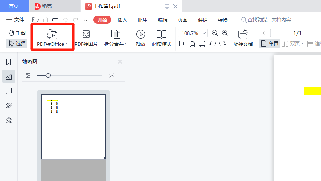Open the comments panel in sidebar
Viewport: 321px width, 181px height.
click(x=8, y=91)
